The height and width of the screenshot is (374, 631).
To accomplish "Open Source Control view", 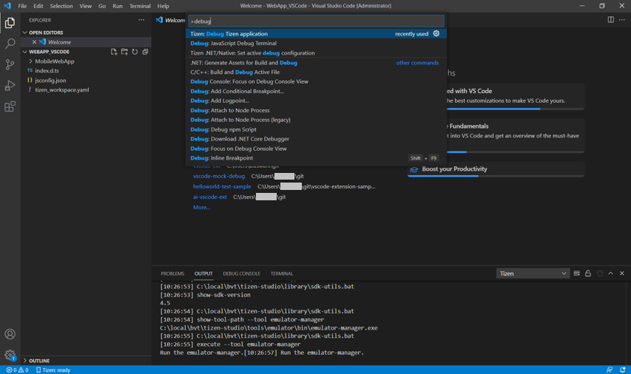I will click(x=10, y=65).
